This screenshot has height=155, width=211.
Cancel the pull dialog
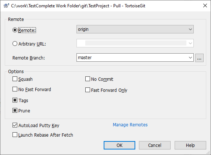tap(155, 145)
